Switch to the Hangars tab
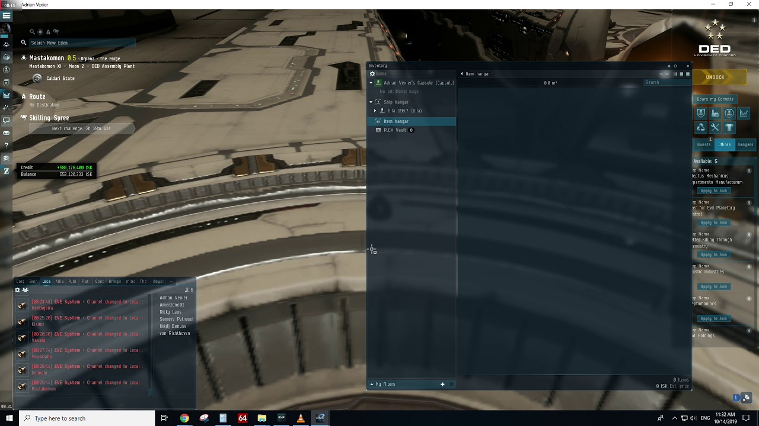Viewport: 759px width, 426px height. click(745, 144)
